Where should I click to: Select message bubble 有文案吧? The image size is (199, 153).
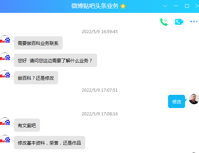[27, 125]
